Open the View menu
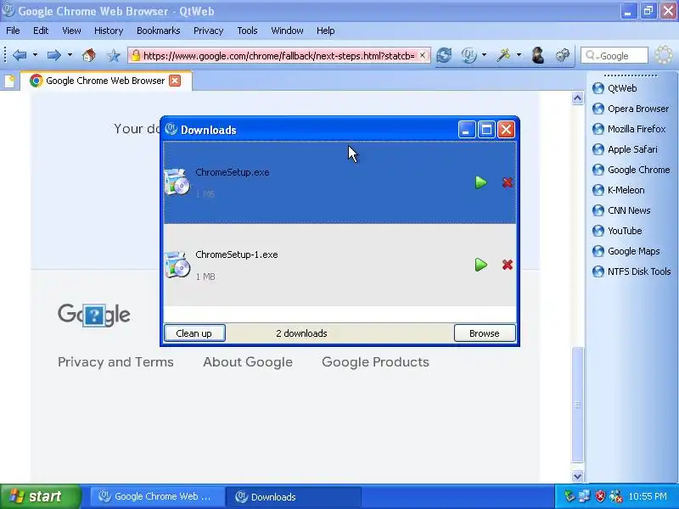This screenshot has width=679, height=509. point(71,31)
